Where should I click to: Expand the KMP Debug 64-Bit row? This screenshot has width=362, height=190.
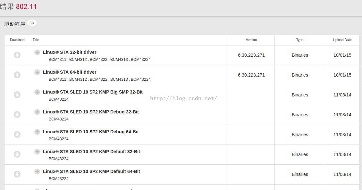pyautogui.click(x=37, y=132)
